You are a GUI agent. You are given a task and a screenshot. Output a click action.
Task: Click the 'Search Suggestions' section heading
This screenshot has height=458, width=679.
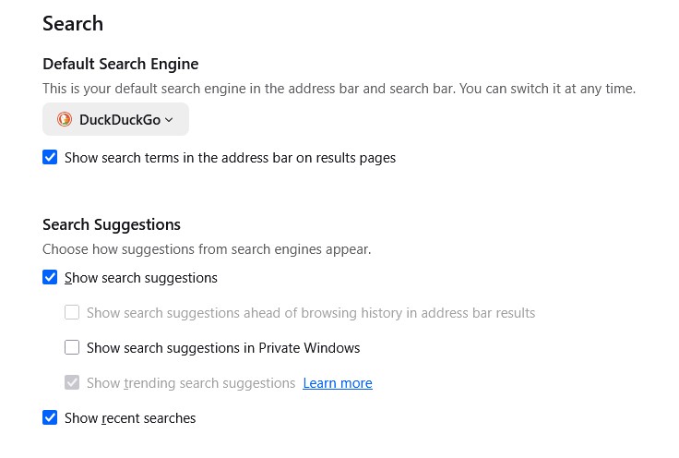tap(112, 224)
